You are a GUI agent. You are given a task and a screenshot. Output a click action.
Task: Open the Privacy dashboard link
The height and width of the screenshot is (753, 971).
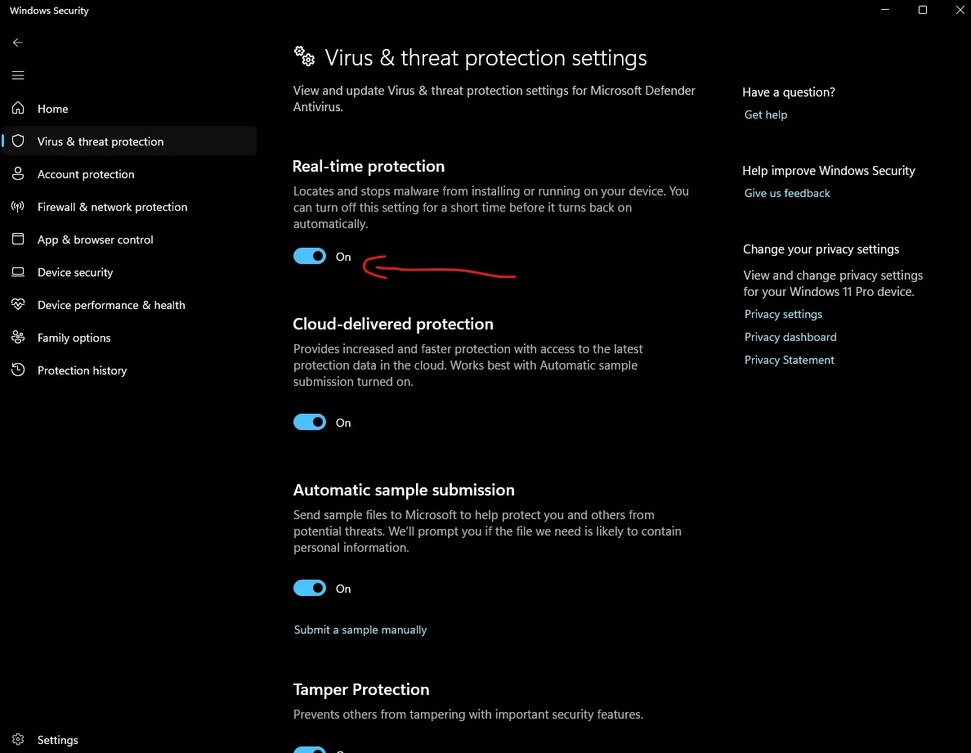click(790, 337)
